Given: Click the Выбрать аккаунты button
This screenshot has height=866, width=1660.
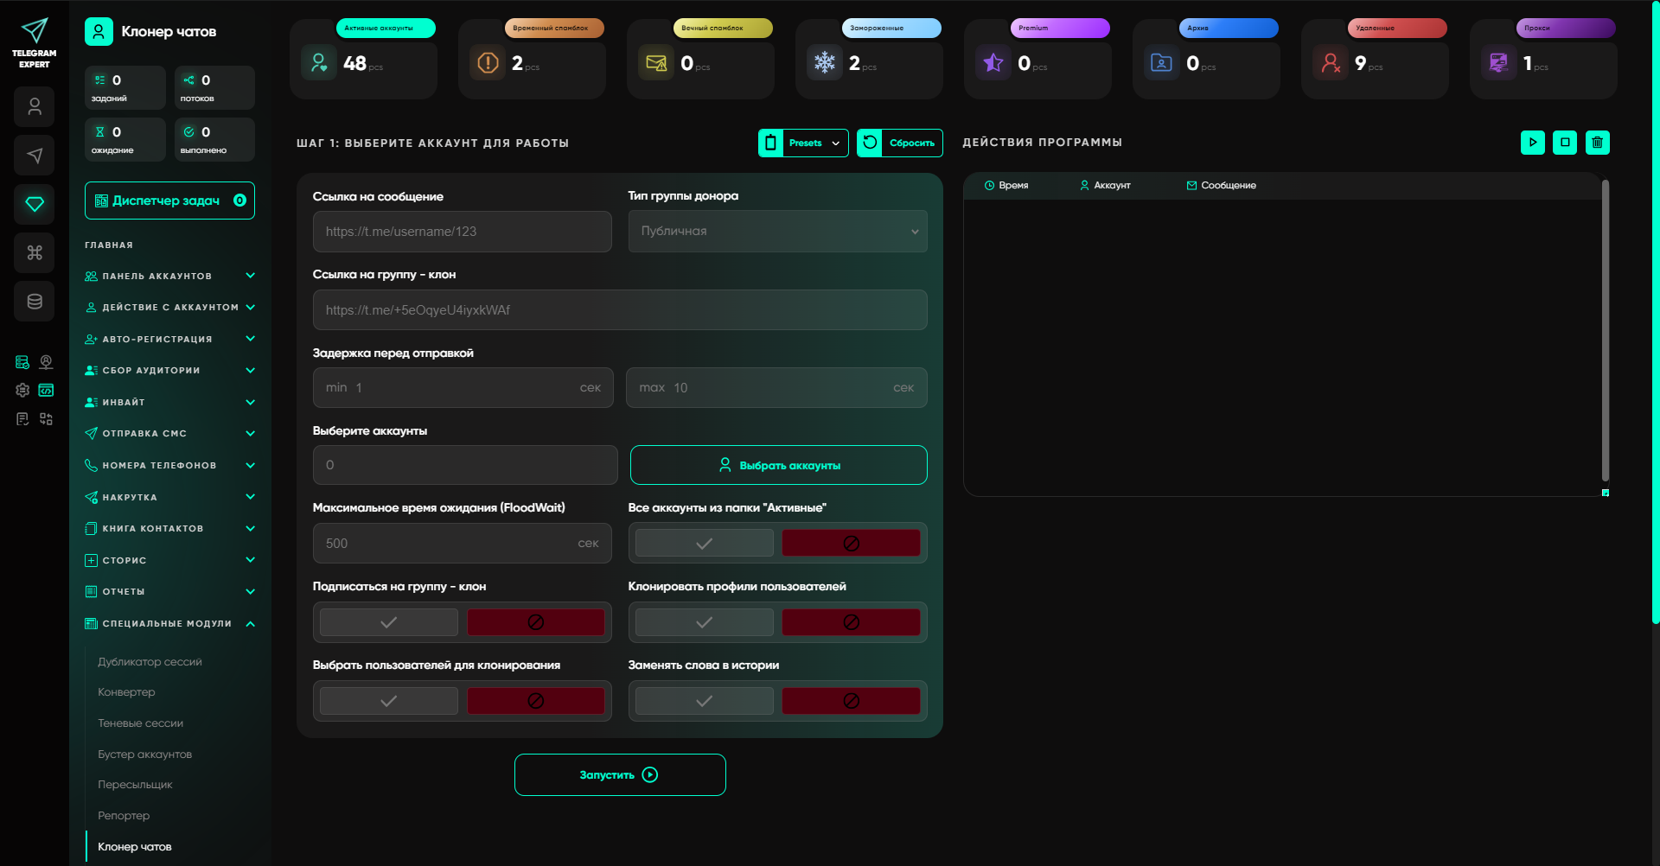Looking at the screenshot, I should [778, 465].
